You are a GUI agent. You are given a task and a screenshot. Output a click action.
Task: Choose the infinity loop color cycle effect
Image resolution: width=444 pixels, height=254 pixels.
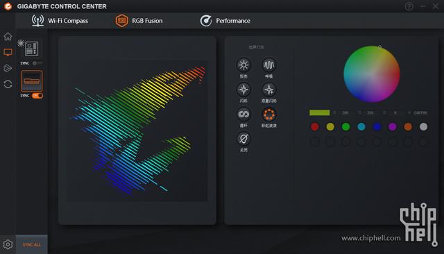pyautogui.click(x=244, y=115)
